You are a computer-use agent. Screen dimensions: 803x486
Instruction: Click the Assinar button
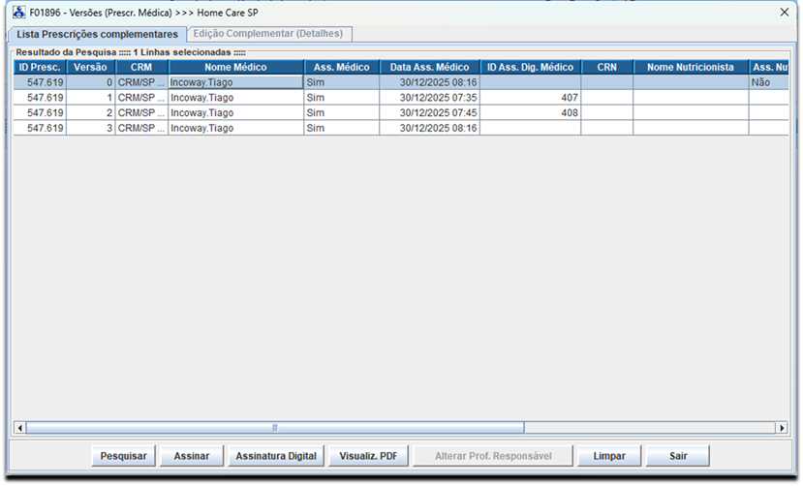point(192,456)
